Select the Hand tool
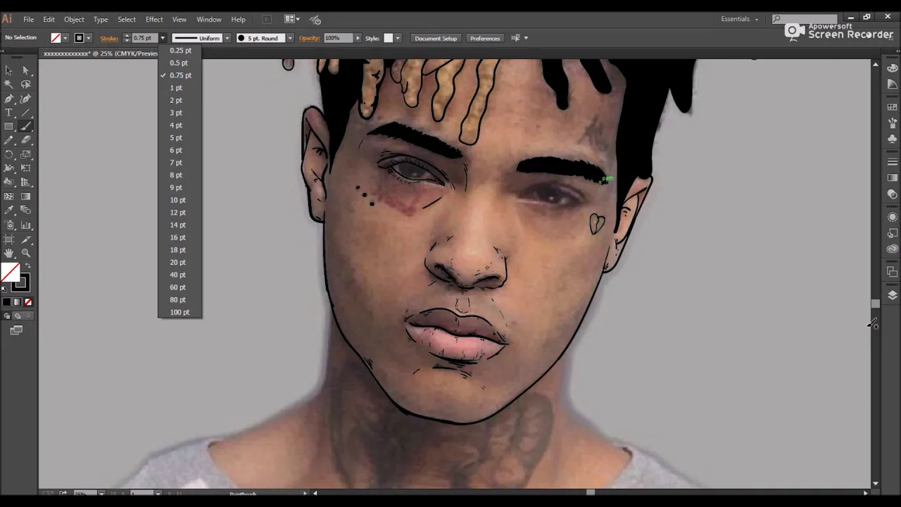Image resolution: width=901 pixels, height=507 pixels. click(8, 254)
